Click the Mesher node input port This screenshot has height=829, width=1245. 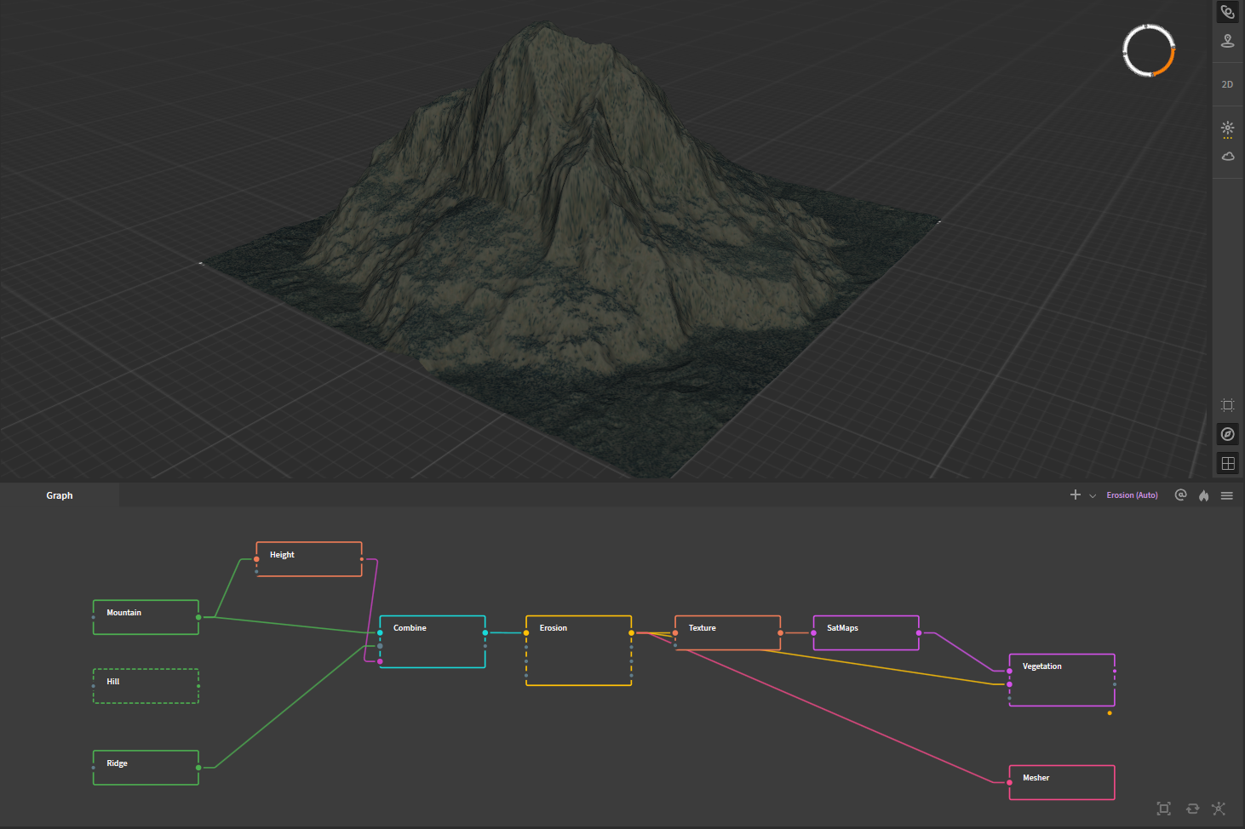pos(1009,782)
